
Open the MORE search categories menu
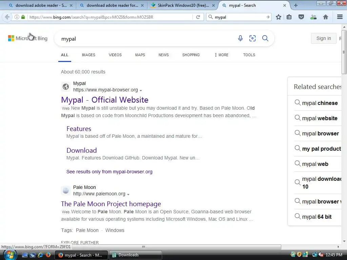coord(221,55)
